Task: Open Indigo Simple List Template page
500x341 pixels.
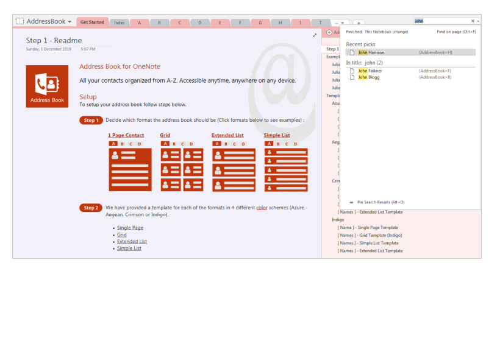Action: (368, 243)
